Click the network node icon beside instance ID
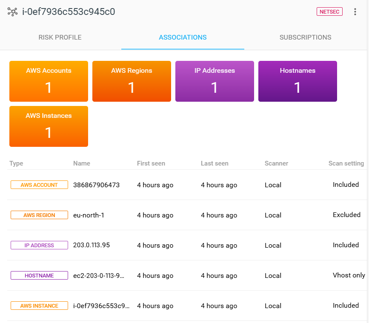 (12, 12)
